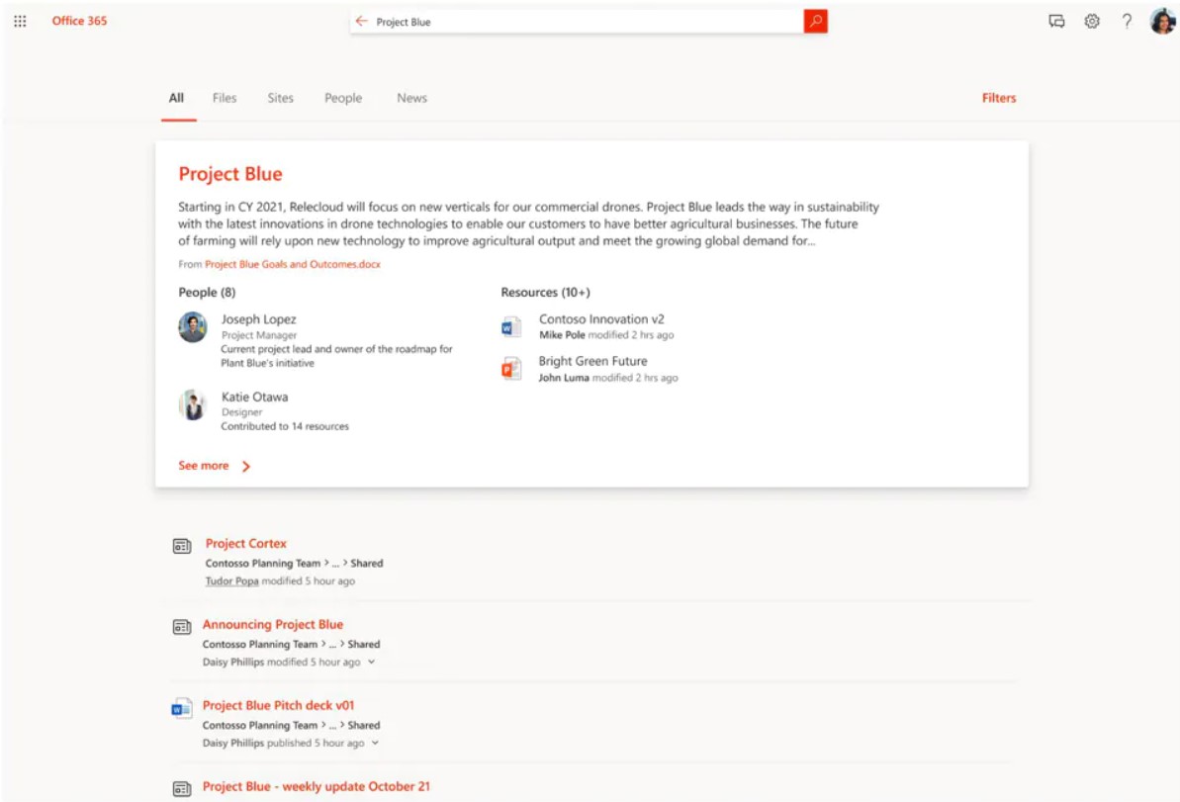Open the Word icon for Contoso Innovation v2
The width and height of the screenshot is (1180, 802).
pyautogui.click(x=510, y=326)
